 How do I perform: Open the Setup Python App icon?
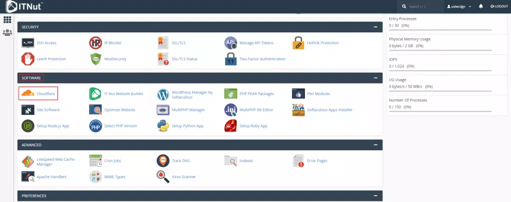(x=163, y=126)
